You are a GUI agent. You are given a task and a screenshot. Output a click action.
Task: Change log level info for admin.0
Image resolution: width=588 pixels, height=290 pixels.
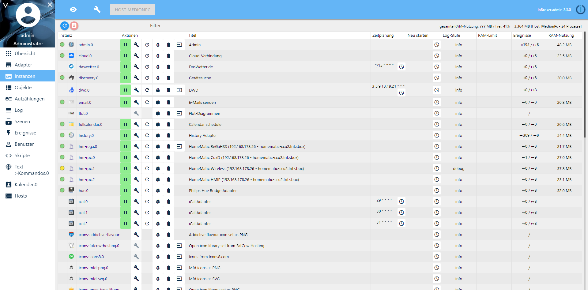pyautogui.click(x=458, y=45)
